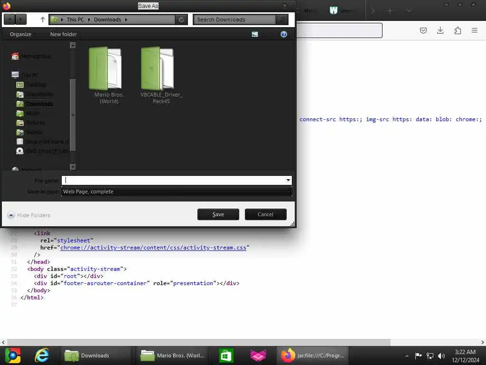
Task: Open a new Firefox tab
Action: coord(390,10)
